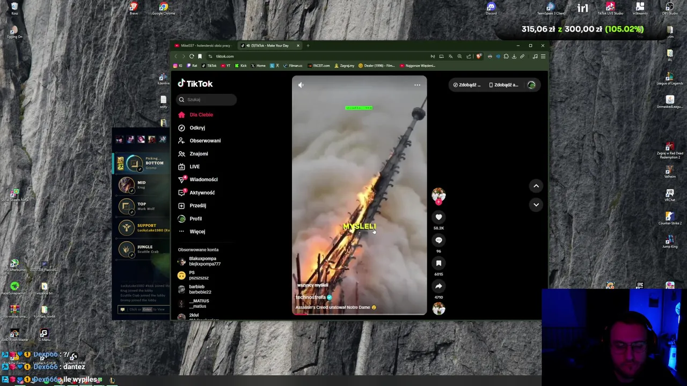
Task: Open the Kick bookmark
Action: pos(240,65)
